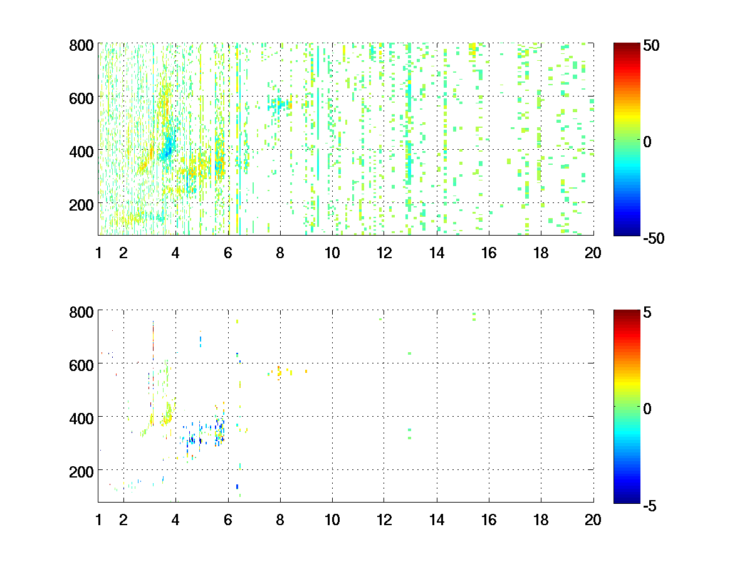
Task: Click x-axis tick '12' under the lower plot
Action: click(384, 520)
